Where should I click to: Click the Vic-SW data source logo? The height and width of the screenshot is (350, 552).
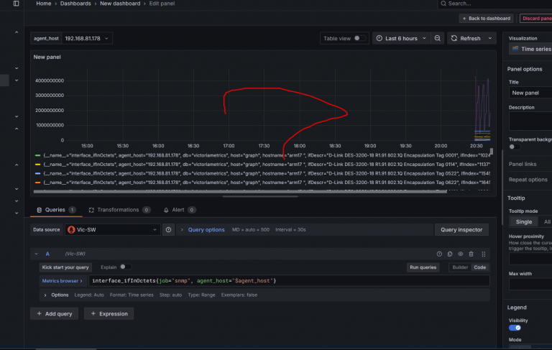coord(71,229)
